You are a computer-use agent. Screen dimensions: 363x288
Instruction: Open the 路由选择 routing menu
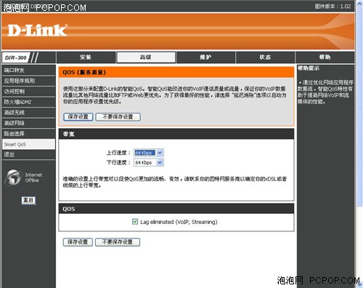28,134
